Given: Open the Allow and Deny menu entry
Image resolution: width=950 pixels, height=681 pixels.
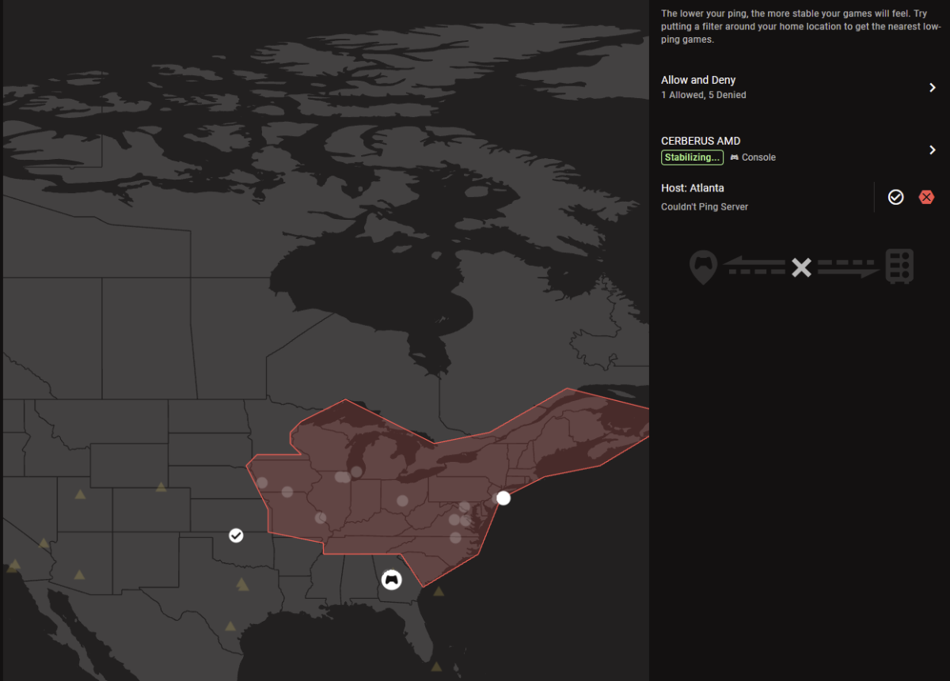Looking at the screenshot, I should pyautogui.click(x=800, y=87).
